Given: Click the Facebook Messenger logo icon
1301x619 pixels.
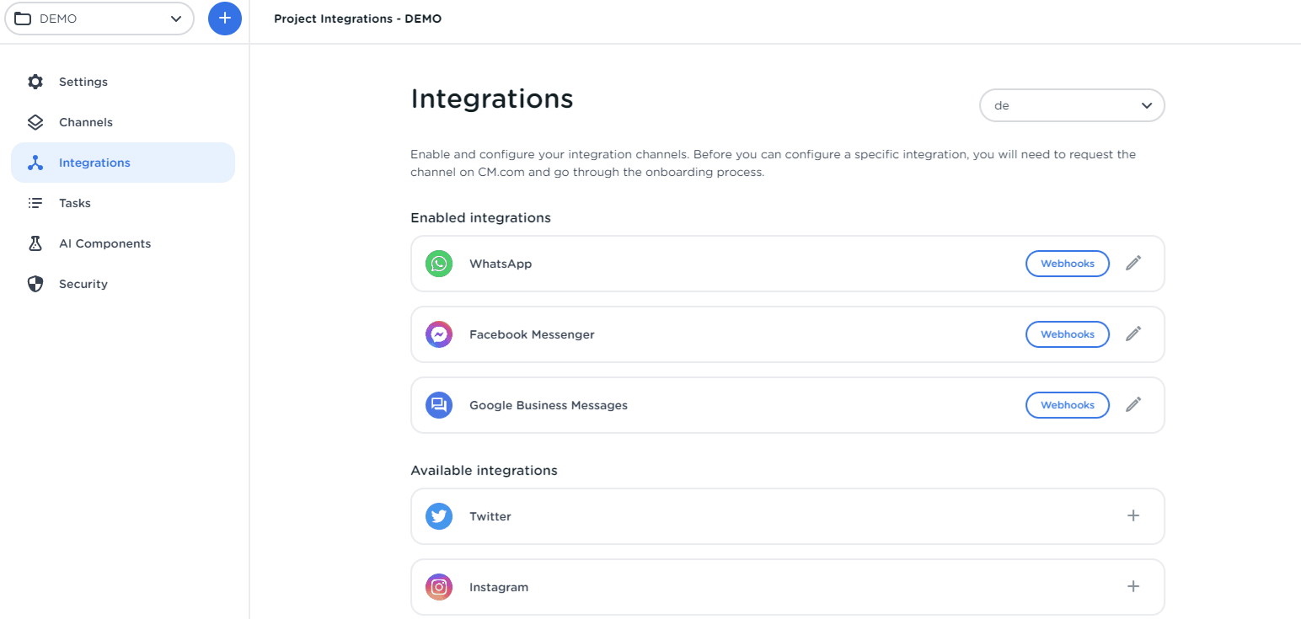Looking at the screenshot, I should (439, 334).
